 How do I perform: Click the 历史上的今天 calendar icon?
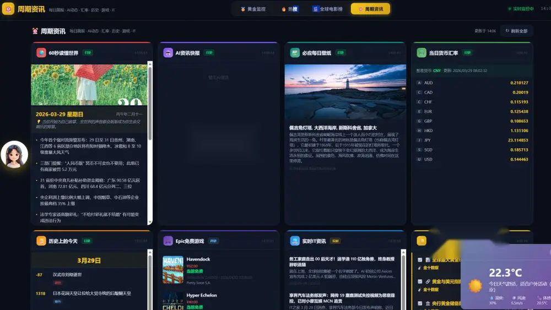click(41, 241)
